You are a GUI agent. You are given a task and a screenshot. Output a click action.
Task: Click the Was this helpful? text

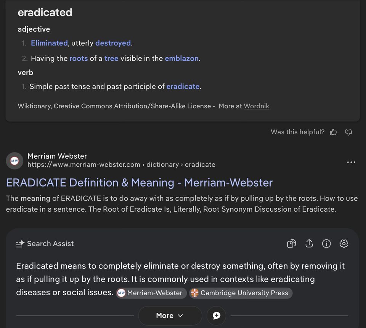(298, 132)
